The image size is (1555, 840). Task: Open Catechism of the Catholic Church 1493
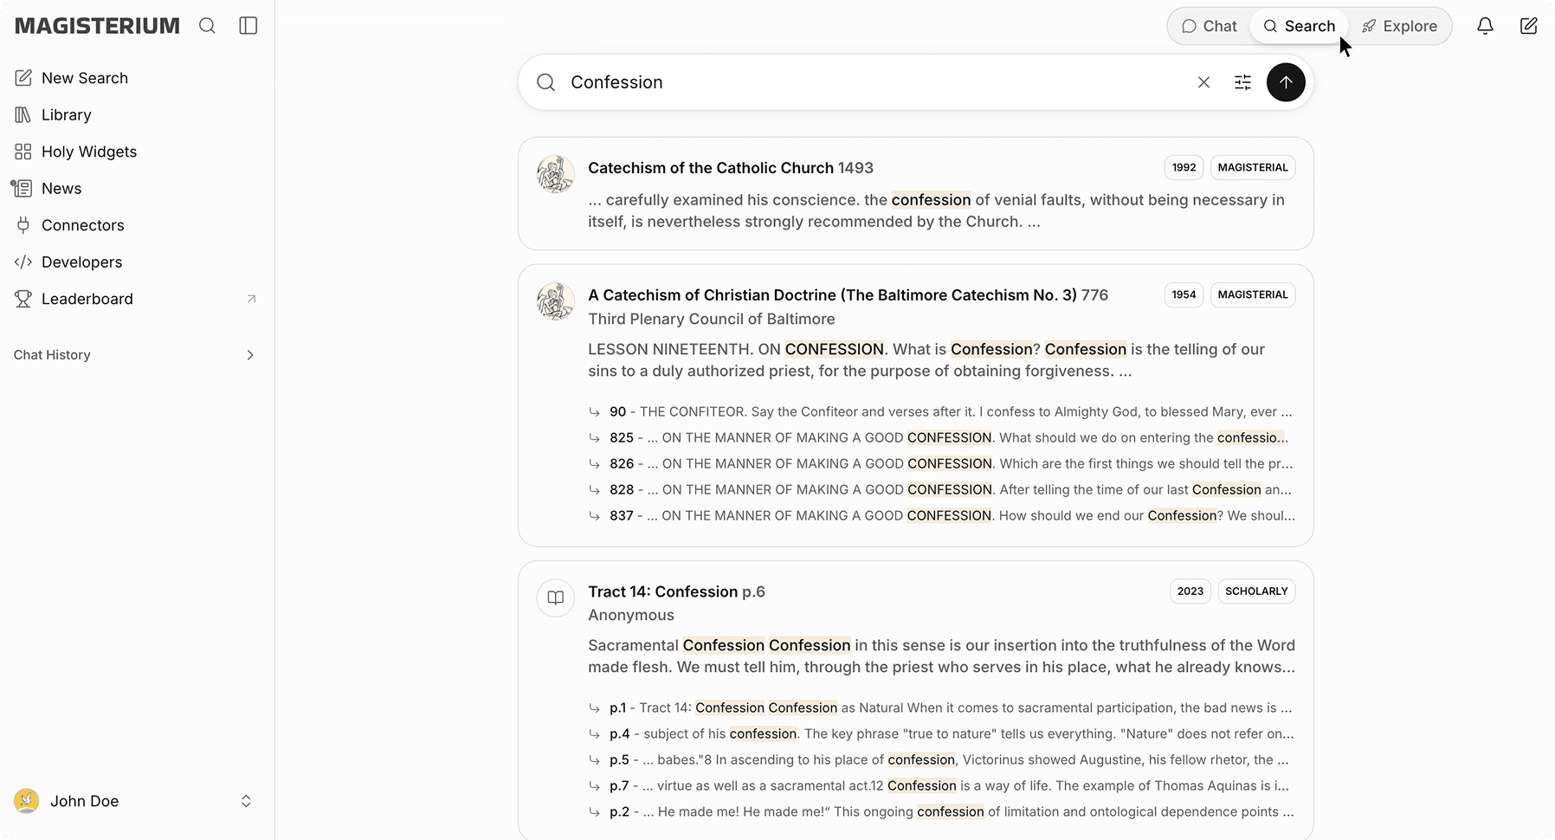[x=731, y=168]
